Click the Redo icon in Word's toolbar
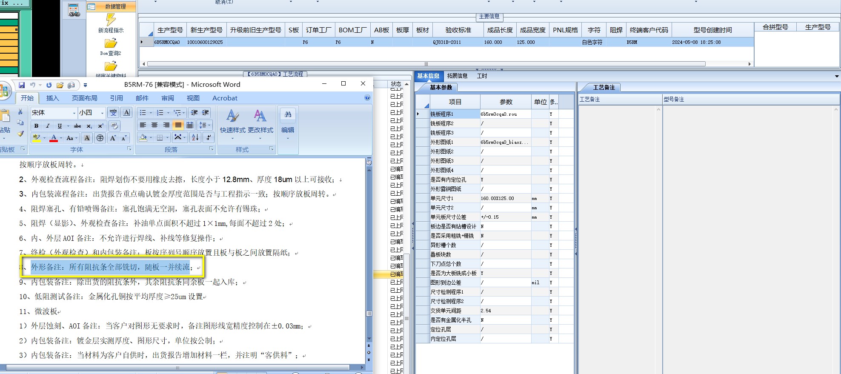The height and width of the screenshot is (374, 841). point(49,85)
